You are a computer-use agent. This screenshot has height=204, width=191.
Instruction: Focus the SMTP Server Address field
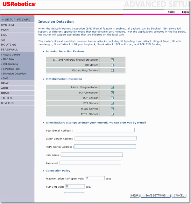click(x=105, y=139)
